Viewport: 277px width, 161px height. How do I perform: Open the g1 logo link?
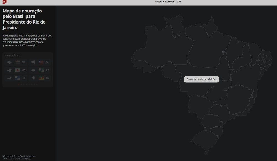tap(5, 2)
